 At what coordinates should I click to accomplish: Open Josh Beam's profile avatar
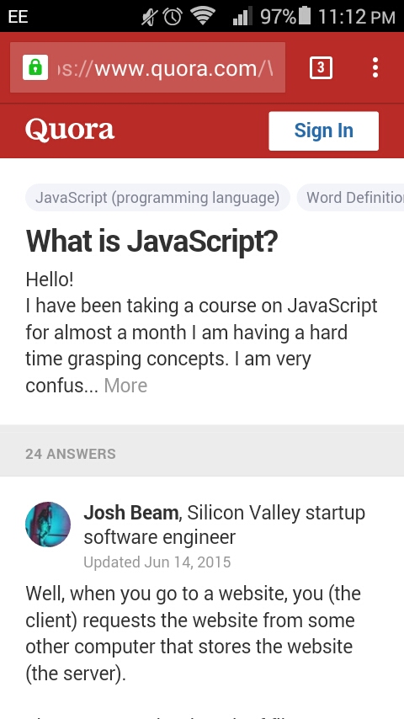point(48,525)
